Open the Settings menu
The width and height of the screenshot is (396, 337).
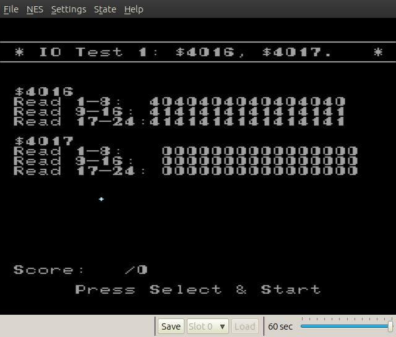69,9
